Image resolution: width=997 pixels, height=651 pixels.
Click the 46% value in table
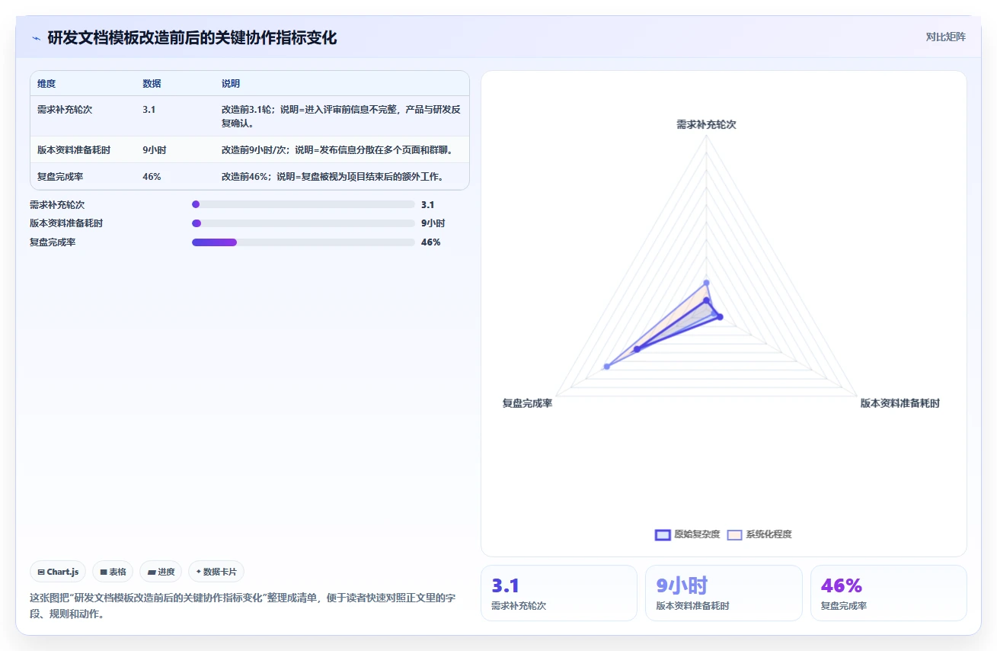(152, 177)
